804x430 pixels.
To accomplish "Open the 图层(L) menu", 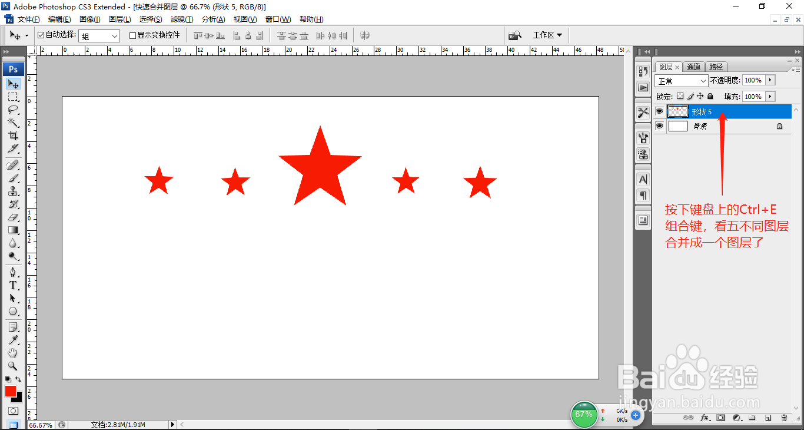I will [x=120, y=19].
